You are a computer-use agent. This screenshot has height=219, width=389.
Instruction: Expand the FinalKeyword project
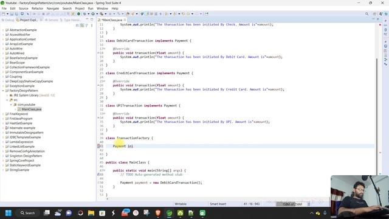pyautogui.click(x=3, y=114)
